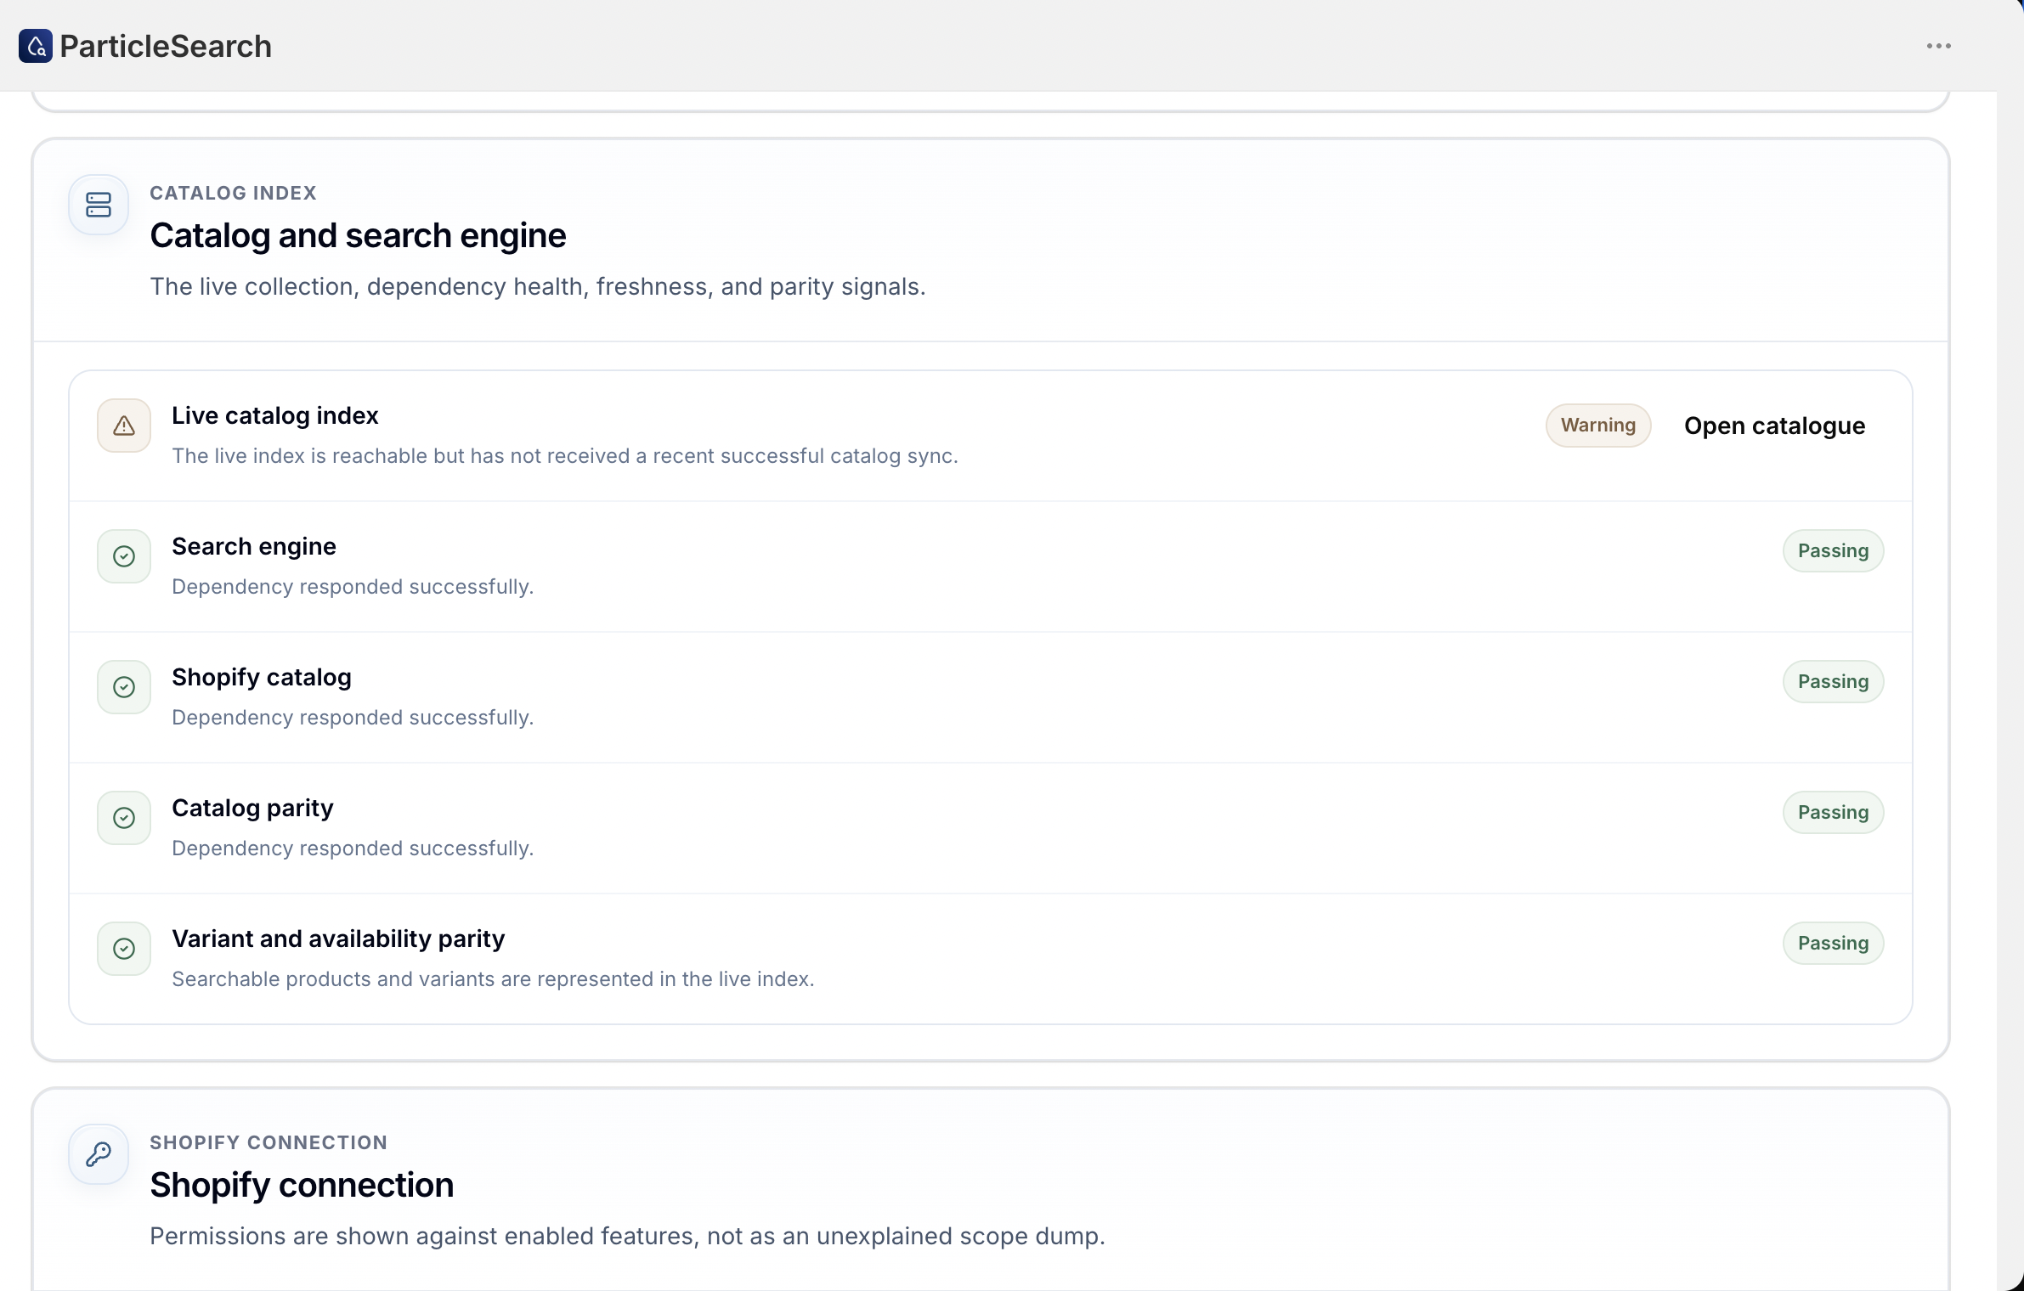Click the key icon for Shopify connection
This screenshot has height=1291, width=2024.
point(99,1154)
